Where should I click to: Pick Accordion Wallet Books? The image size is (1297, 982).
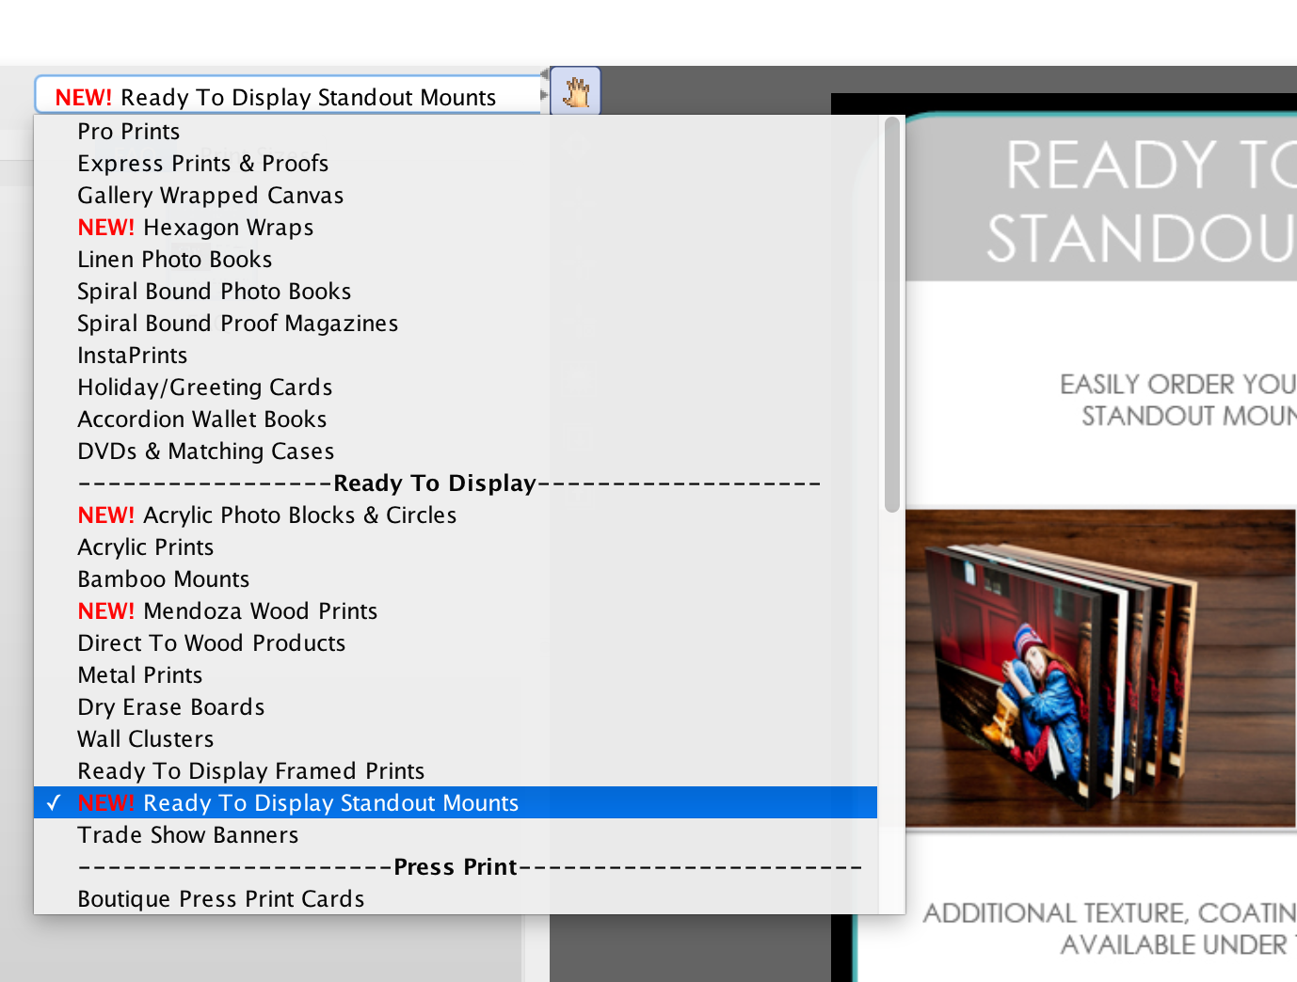(x=456, y=420)
